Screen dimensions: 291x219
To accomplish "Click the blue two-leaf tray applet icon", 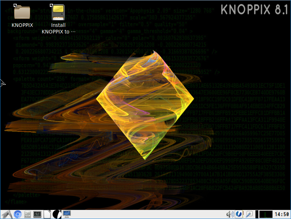I will [x=238, y=214].
